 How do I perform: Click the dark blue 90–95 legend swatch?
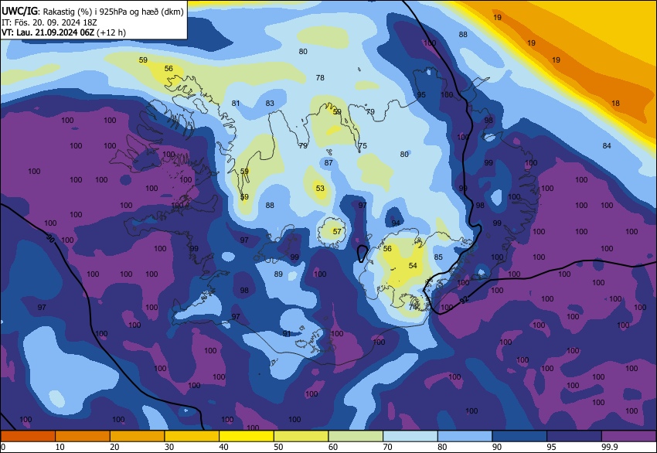[x=519, y=436]
